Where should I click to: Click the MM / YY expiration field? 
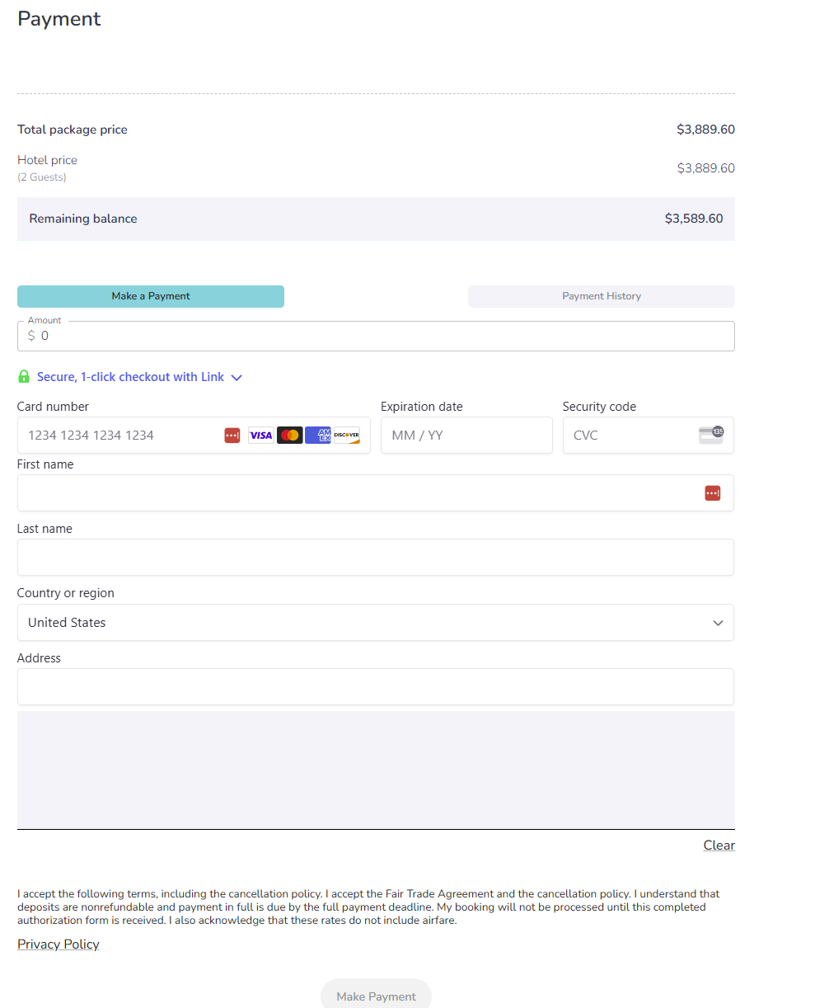(x=466, y=435)
